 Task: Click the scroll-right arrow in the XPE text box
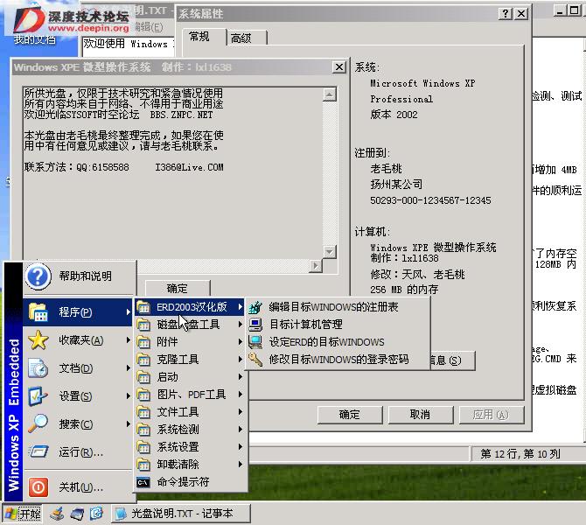click(x=316, y=265)
